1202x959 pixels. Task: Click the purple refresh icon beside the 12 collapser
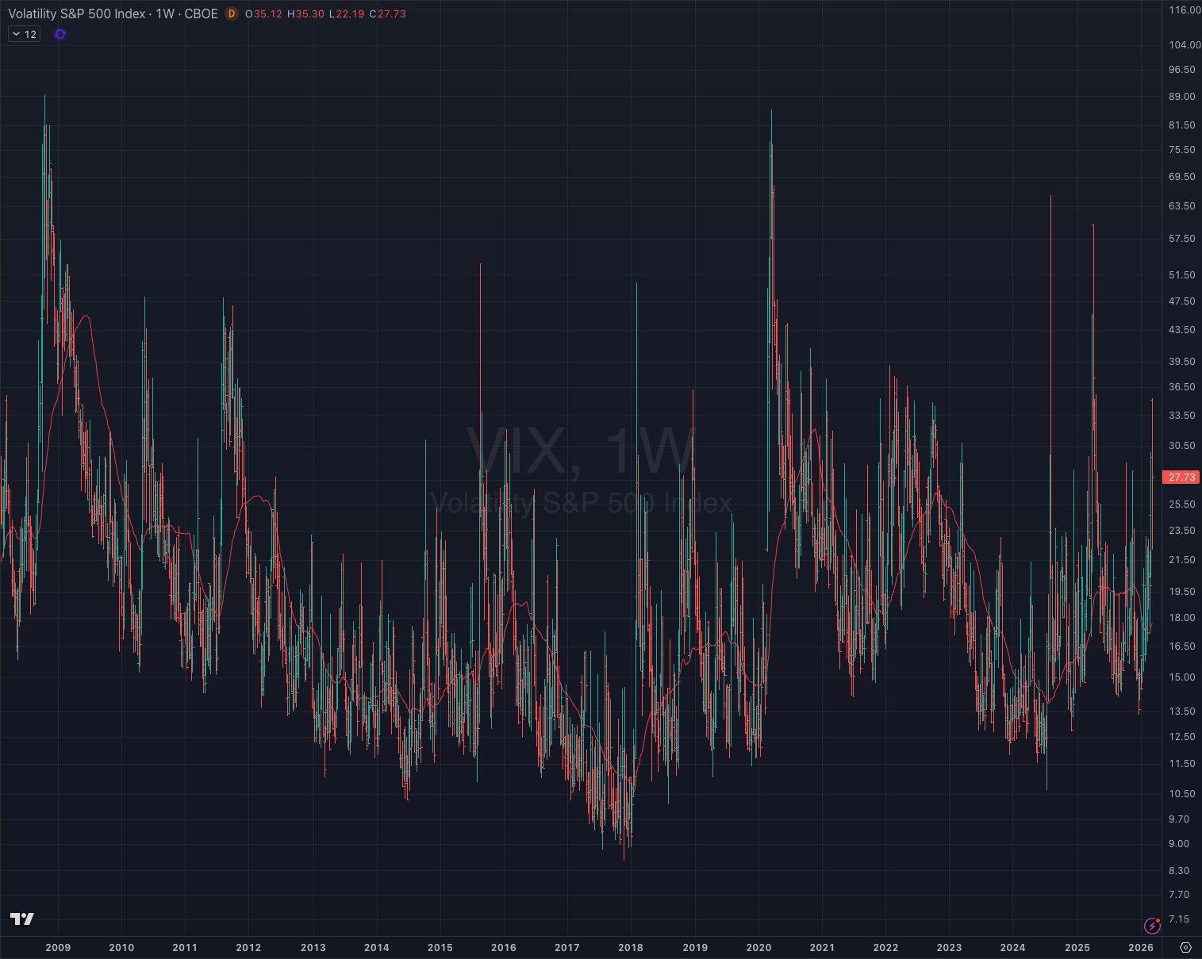pos(60,34)
